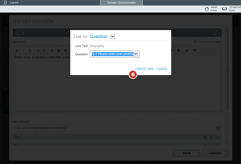Open the Link to type dropdown
This screenshot has height=164, width=241.
(x=112, y=36)
